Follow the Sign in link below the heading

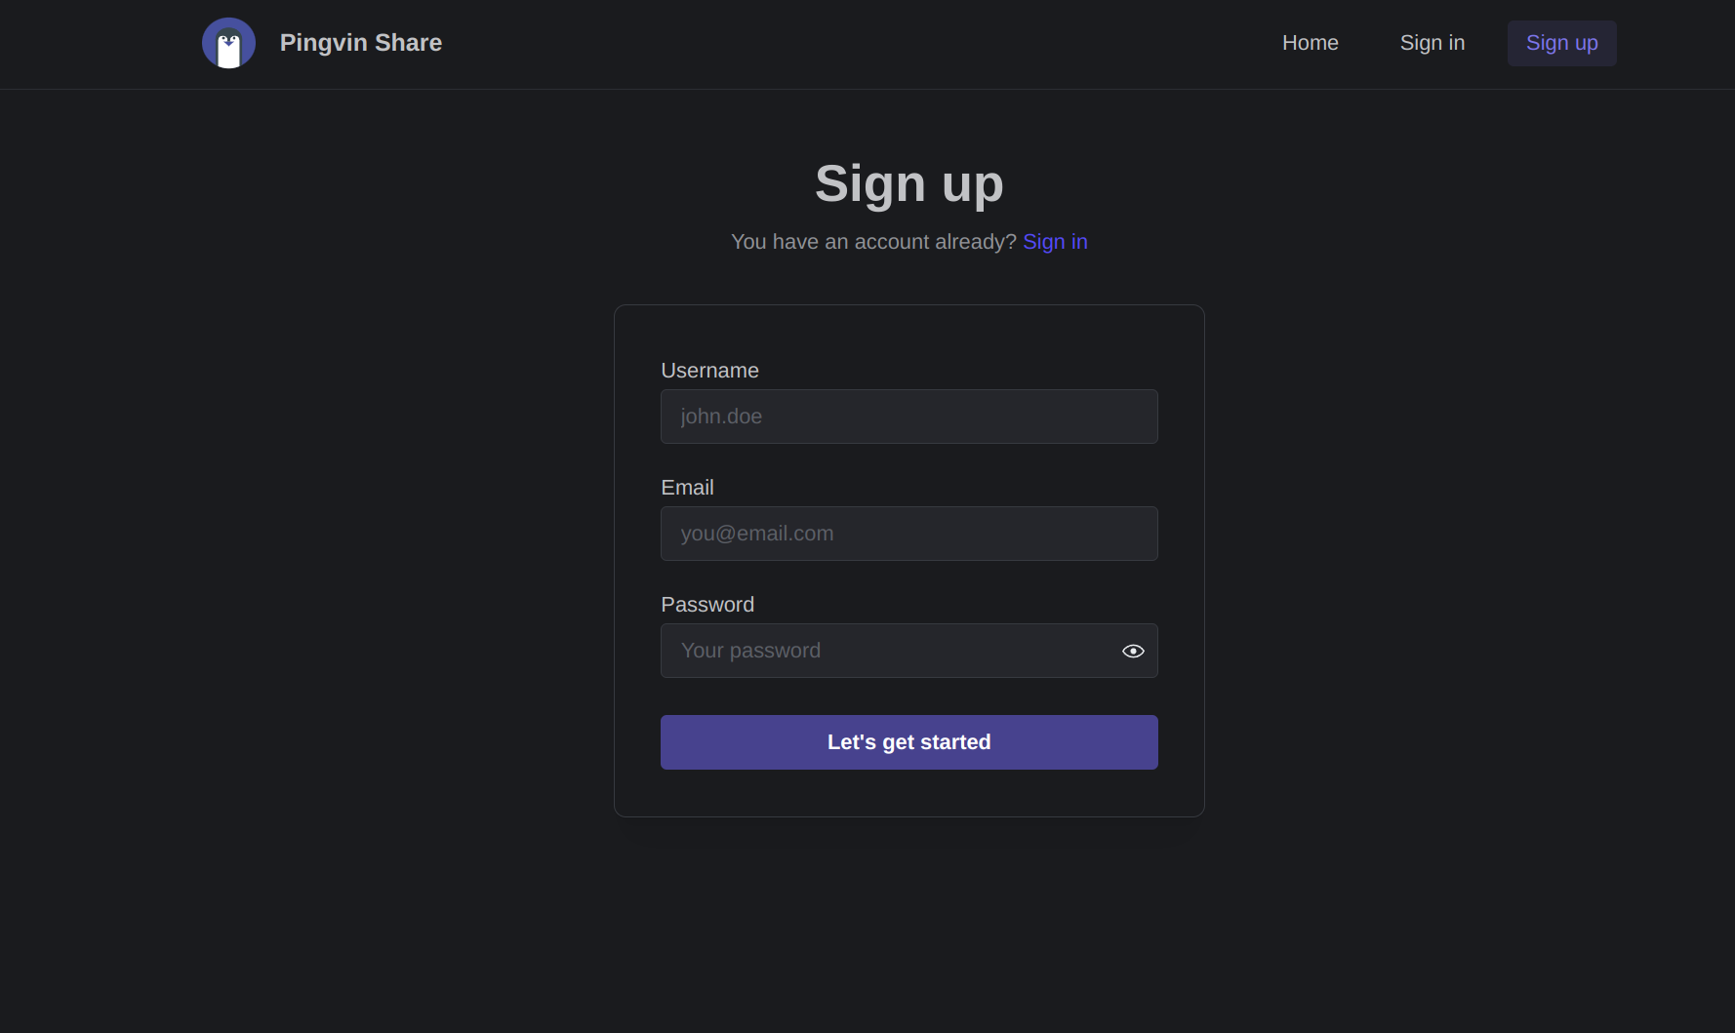pyautogui.click(x=1055, y=242)
